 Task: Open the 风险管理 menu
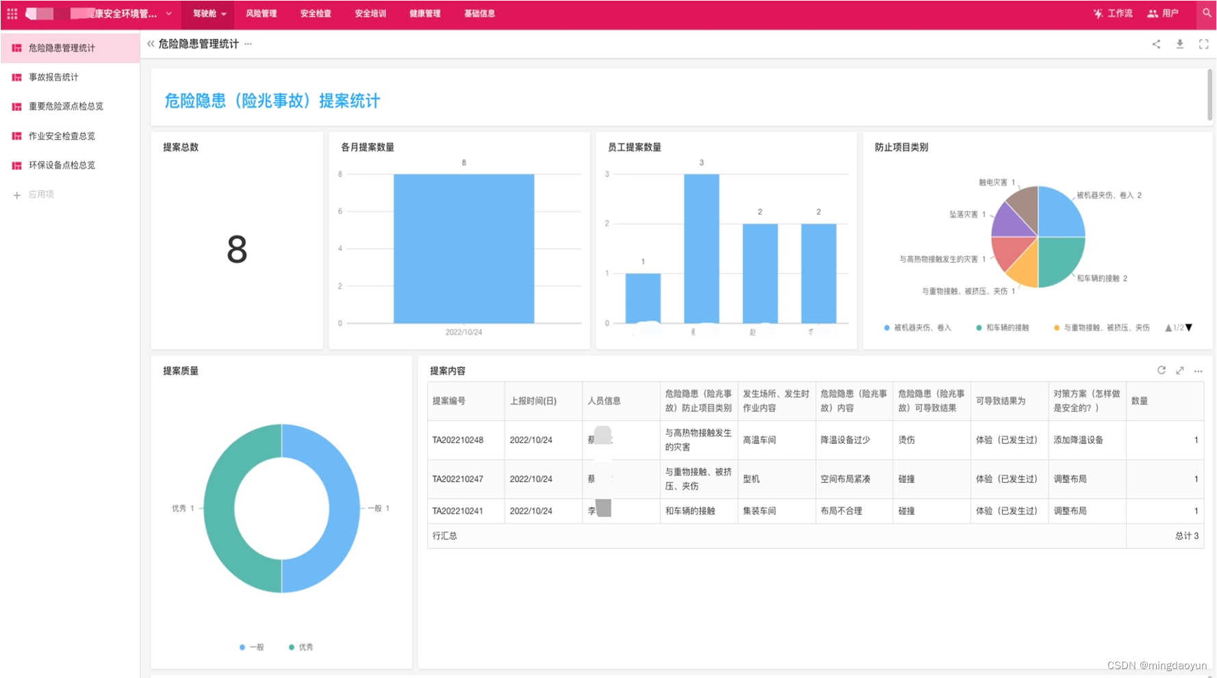(x=261, y=14)
